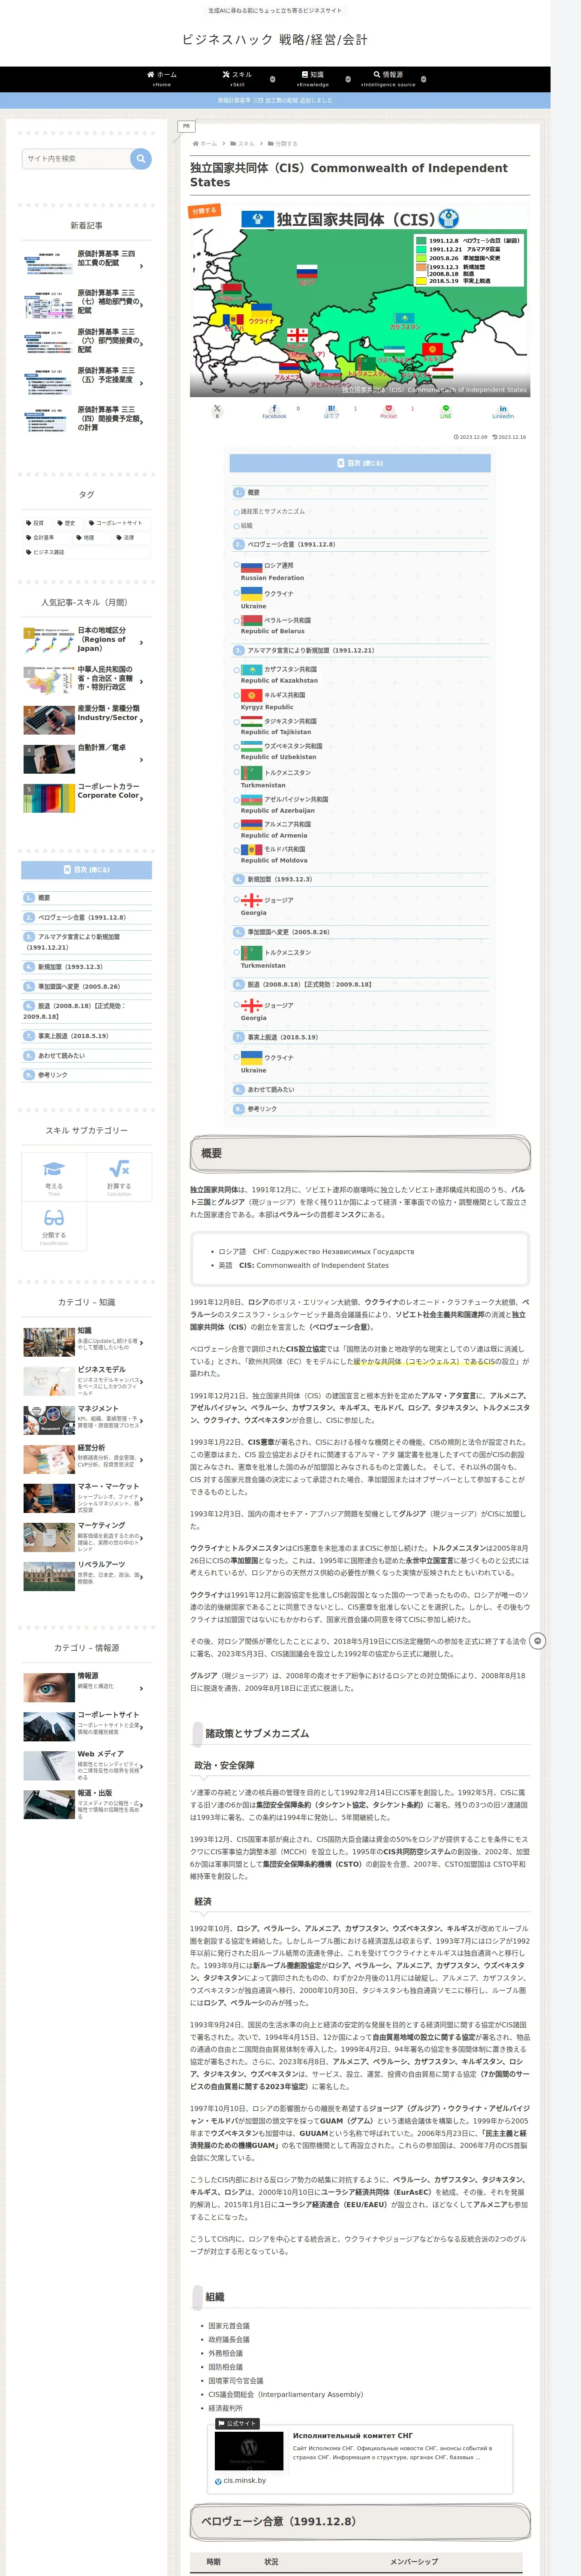Open the スキル menu in navigation bar
581x2576 pixels.
click(x=237, y=79)
